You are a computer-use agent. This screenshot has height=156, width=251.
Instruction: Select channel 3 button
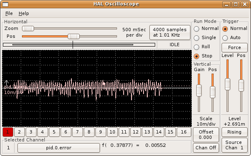31,132
